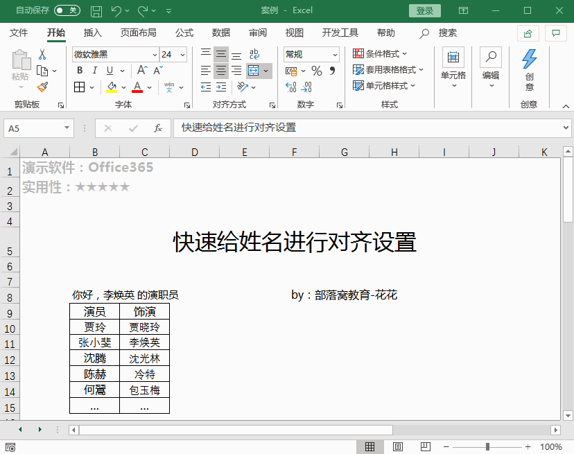The width and height of the screenshot is (574, 454).
Task: Click the Copy icon in clipboard group
Action: point(42,71)
